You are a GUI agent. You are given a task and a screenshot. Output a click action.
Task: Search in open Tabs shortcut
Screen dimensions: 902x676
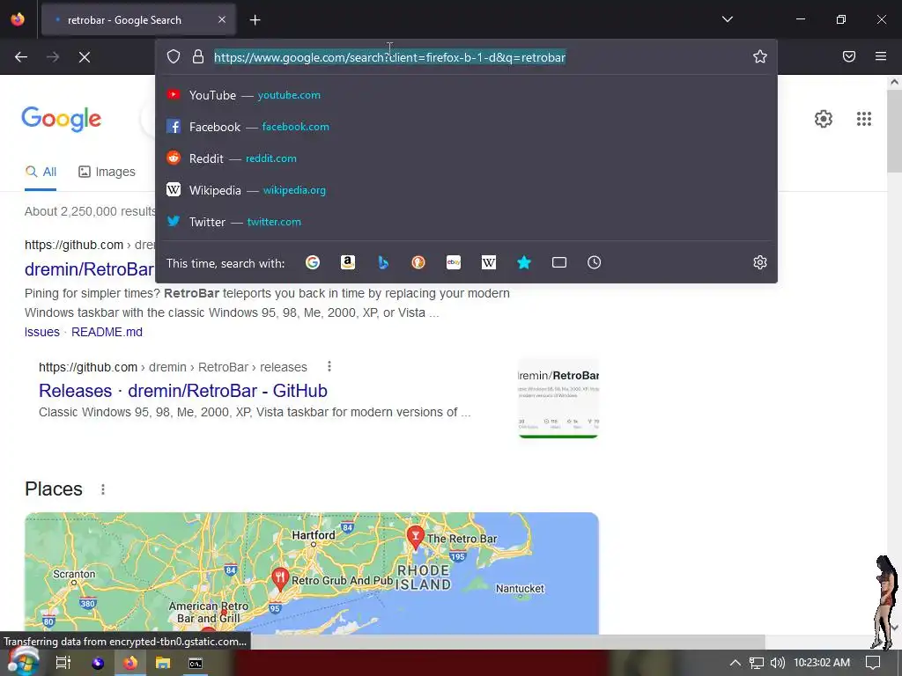click(x=559, y=262)
